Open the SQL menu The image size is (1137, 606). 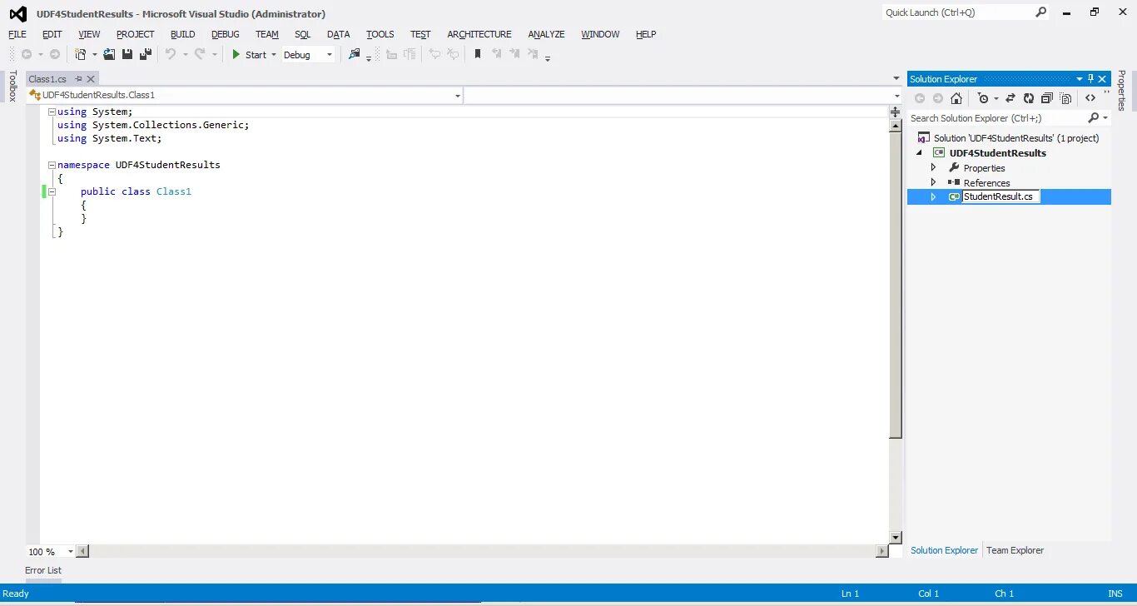click(x=303, y=34)
